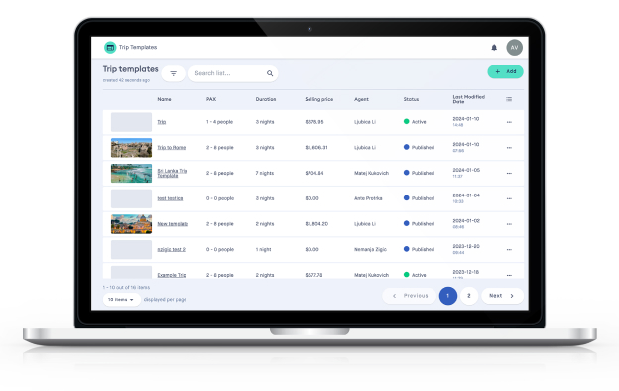The height and width of the screenshot is (391, 619).
Task: Select page 2 in pagination
Action: (469, 296)
